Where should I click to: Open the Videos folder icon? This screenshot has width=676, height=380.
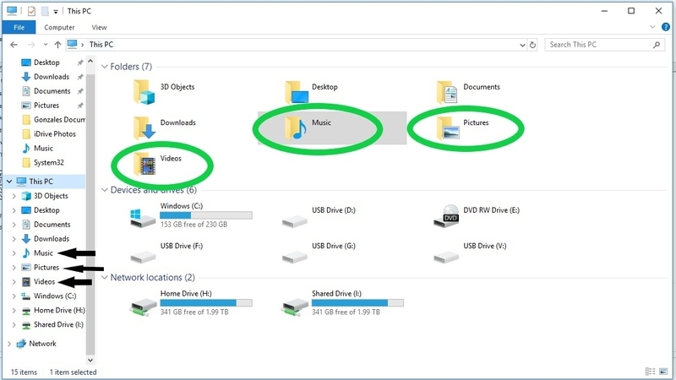146,162
